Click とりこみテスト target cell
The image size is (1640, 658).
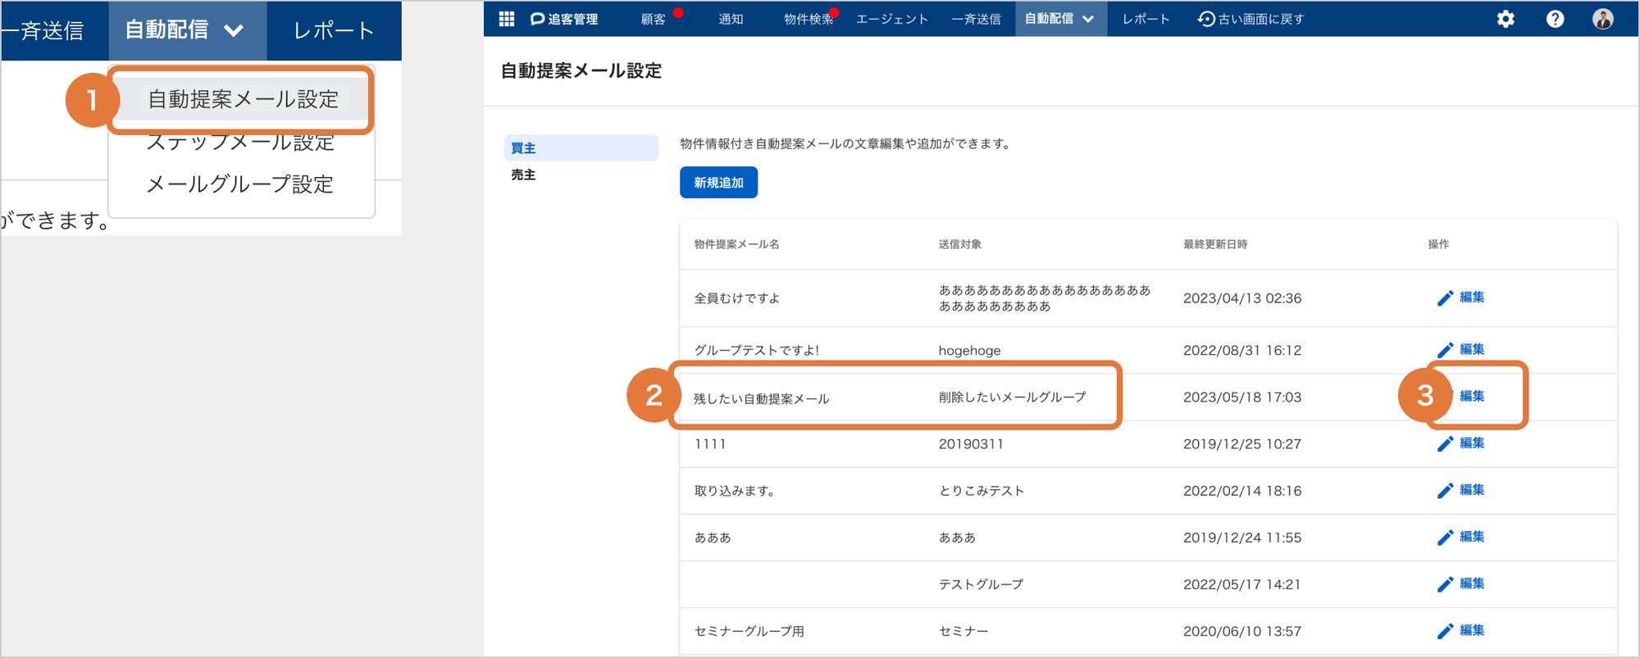(x=982, y=491)
